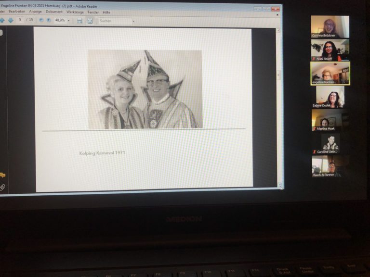Open the attachments paperclip panel
Viewport: 370px width, 277px height.
2,187
